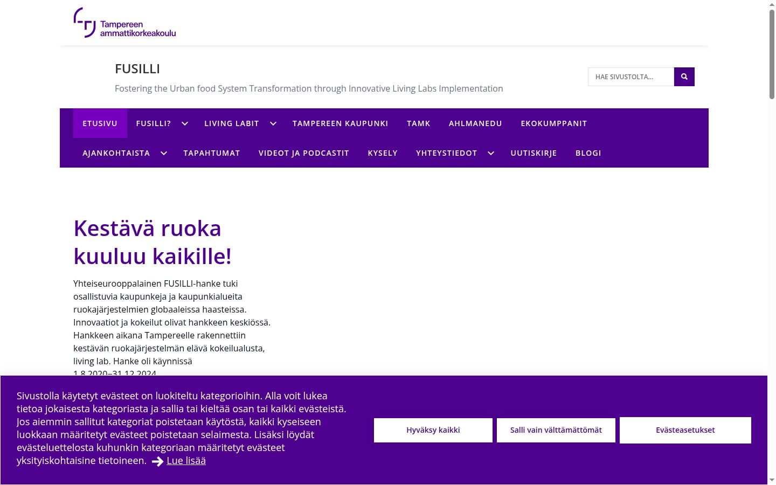The width and height of the screenshot is (776, 485).
Task: Click the search magnifier button
Action: click(x=684, y=77)
